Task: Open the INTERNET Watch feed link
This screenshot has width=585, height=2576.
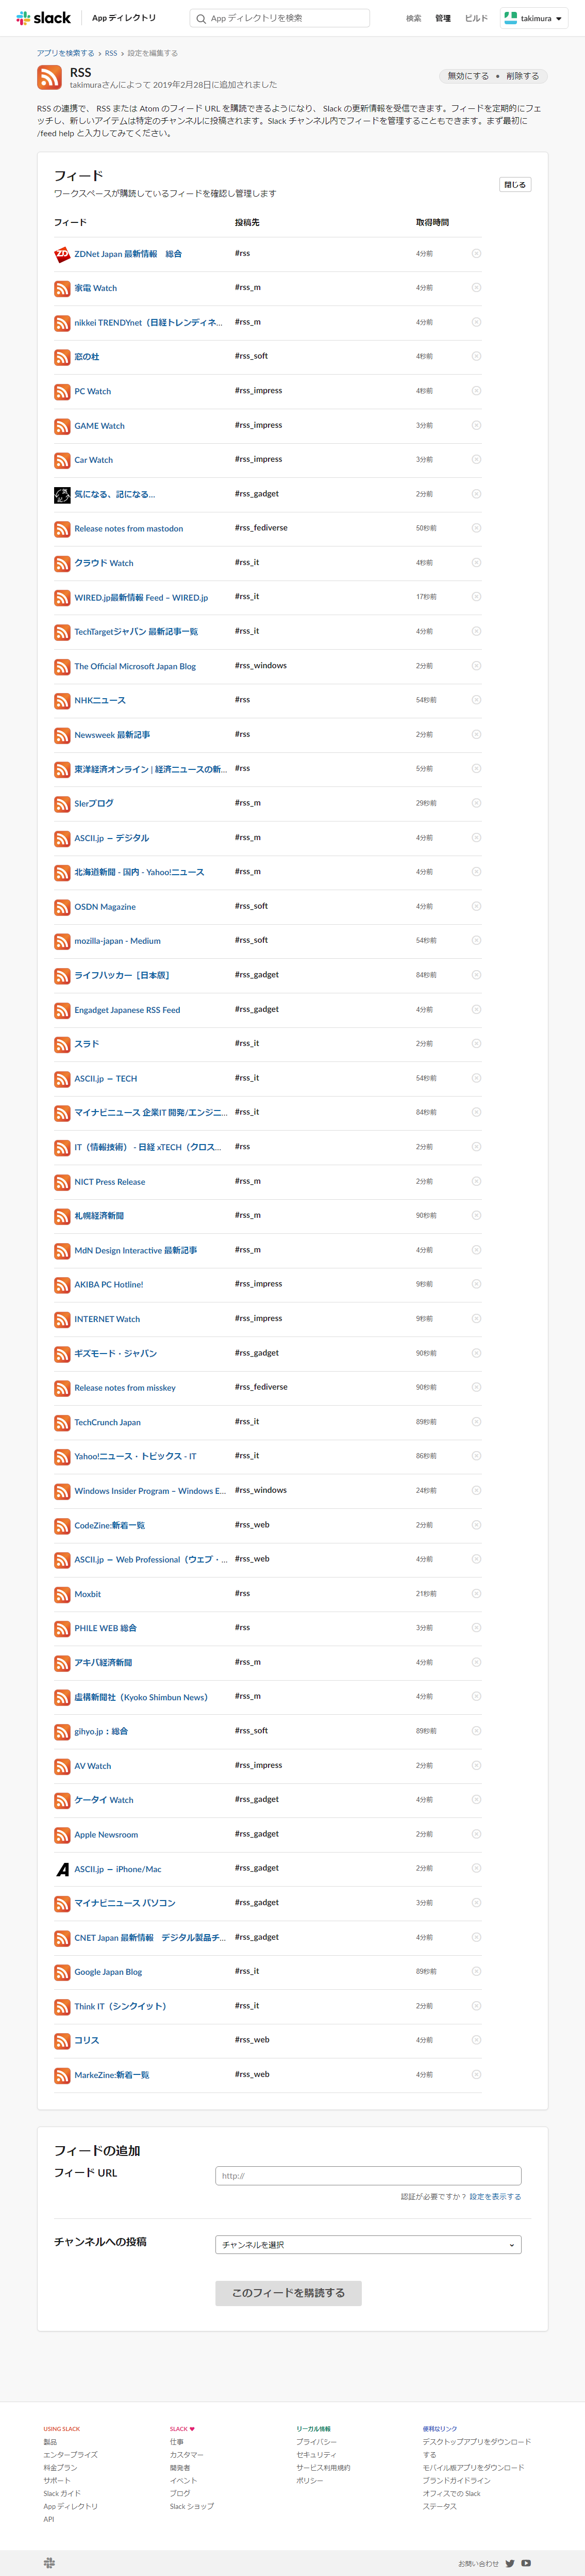Action: pos(107,1319)
